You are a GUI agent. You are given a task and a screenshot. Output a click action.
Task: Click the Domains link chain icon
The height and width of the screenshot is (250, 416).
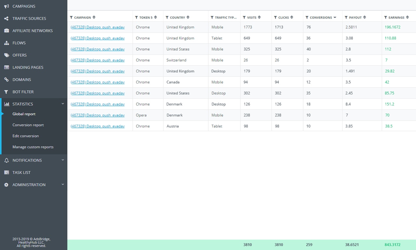coord(6,80)
